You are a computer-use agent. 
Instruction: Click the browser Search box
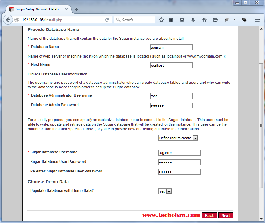coord(135,20)
